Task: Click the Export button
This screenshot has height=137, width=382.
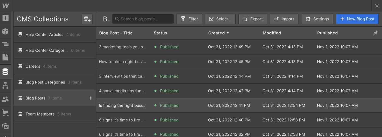Action: pyautogui.click(x=252, y=19)
